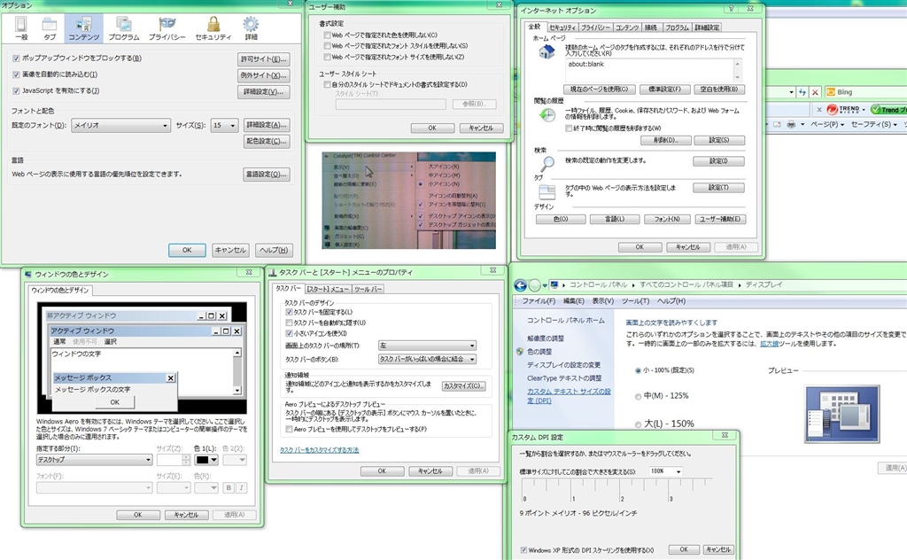Click the タブ icon in Options toolbar
907x560 pixels.
49,27
